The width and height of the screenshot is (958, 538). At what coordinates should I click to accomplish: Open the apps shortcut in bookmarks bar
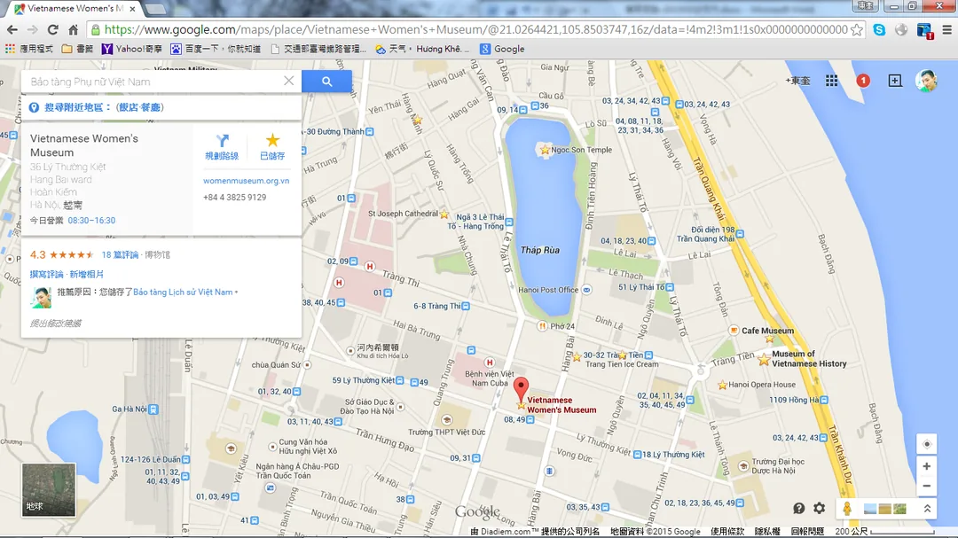pos(29,49)
